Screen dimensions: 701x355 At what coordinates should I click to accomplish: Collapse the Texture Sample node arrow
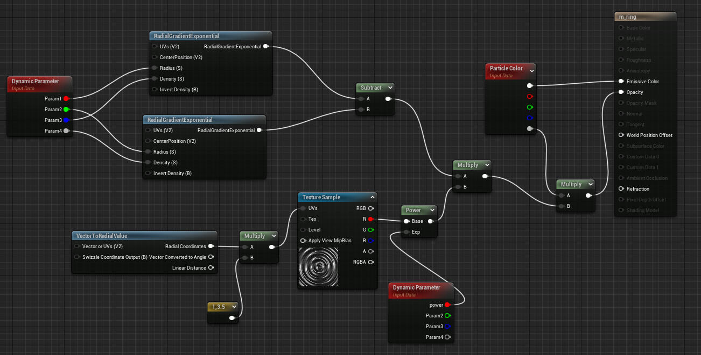click(x=372, y=198)
